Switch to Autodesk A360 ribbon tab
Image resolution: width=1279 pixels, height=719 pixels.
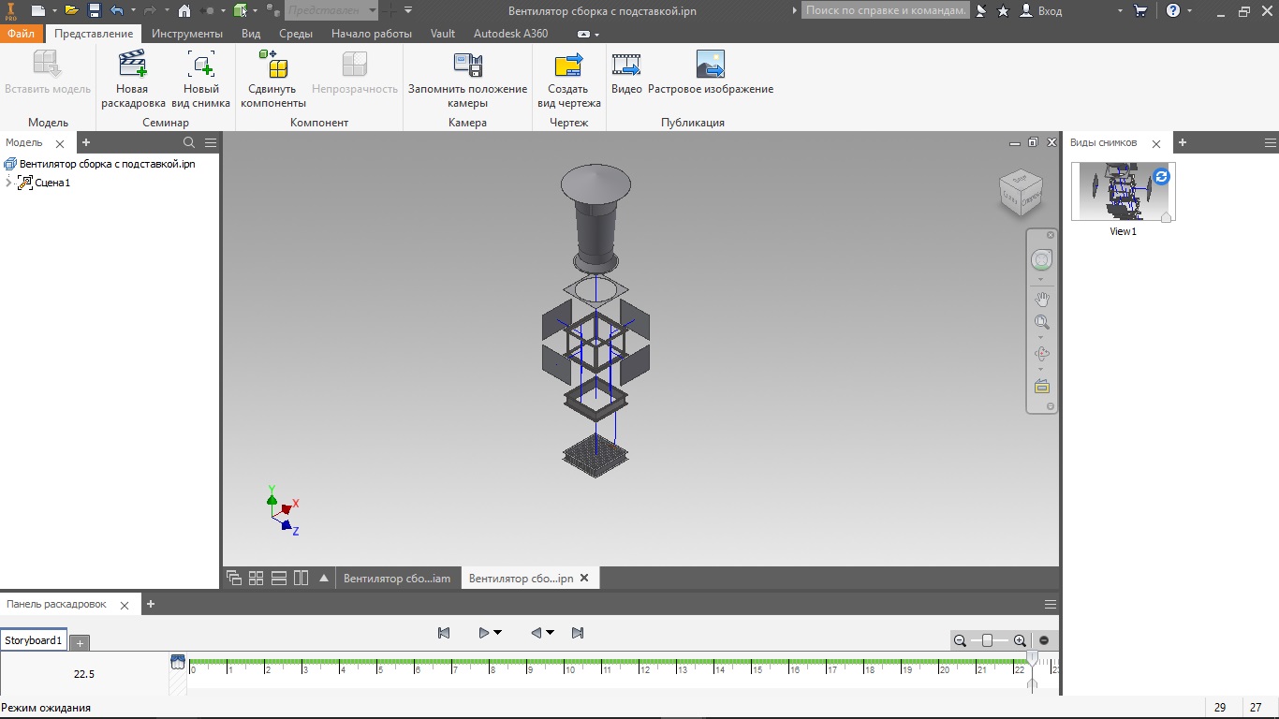(x=511, y=34)
